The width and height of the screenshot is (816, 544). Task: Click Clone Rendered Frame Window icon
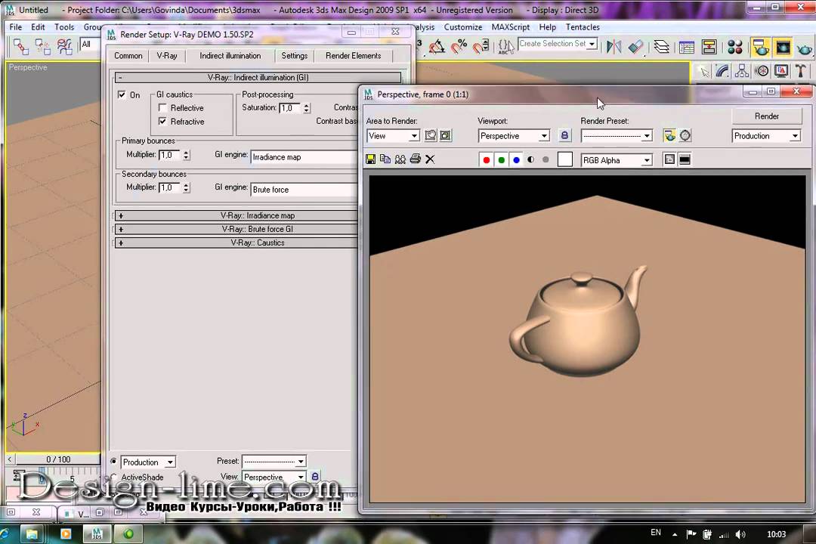coord(400,159)
